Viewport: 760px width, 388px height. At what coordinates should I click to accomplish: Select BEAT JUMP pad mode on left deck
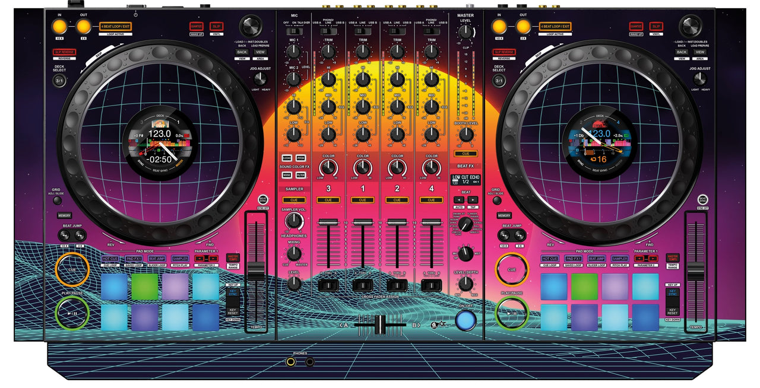point(157,259)
